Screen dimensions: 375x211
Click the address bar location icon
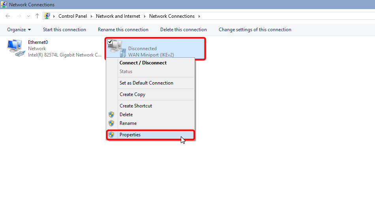(47, 16)
